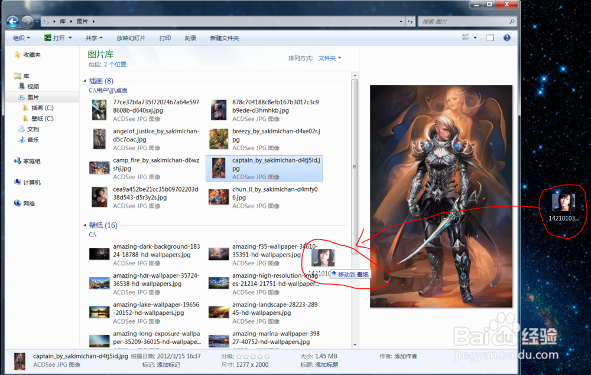Select the 图片 library in sidebar
The height and width of the screenshot is (375, 591).
pos(29,97)
